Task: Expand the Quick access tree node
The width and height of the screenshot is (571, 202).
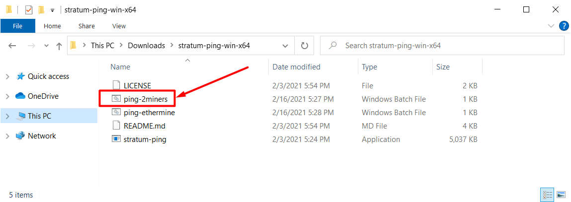Action: (7, 76)
